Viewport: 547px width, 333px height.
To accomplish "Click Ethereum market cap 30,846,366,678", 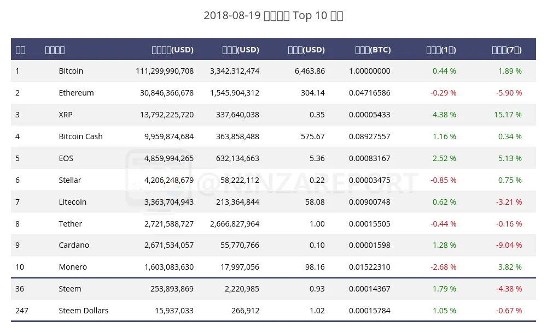I will pos(167,93).
